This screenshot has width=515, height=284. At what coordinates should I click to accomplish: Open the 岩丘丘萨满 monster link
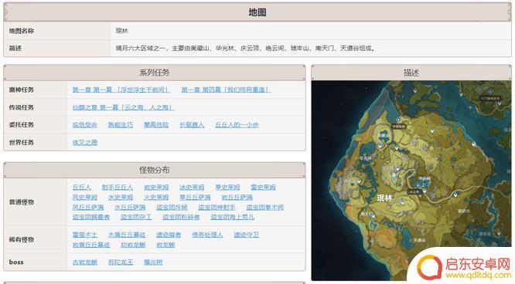237,197
